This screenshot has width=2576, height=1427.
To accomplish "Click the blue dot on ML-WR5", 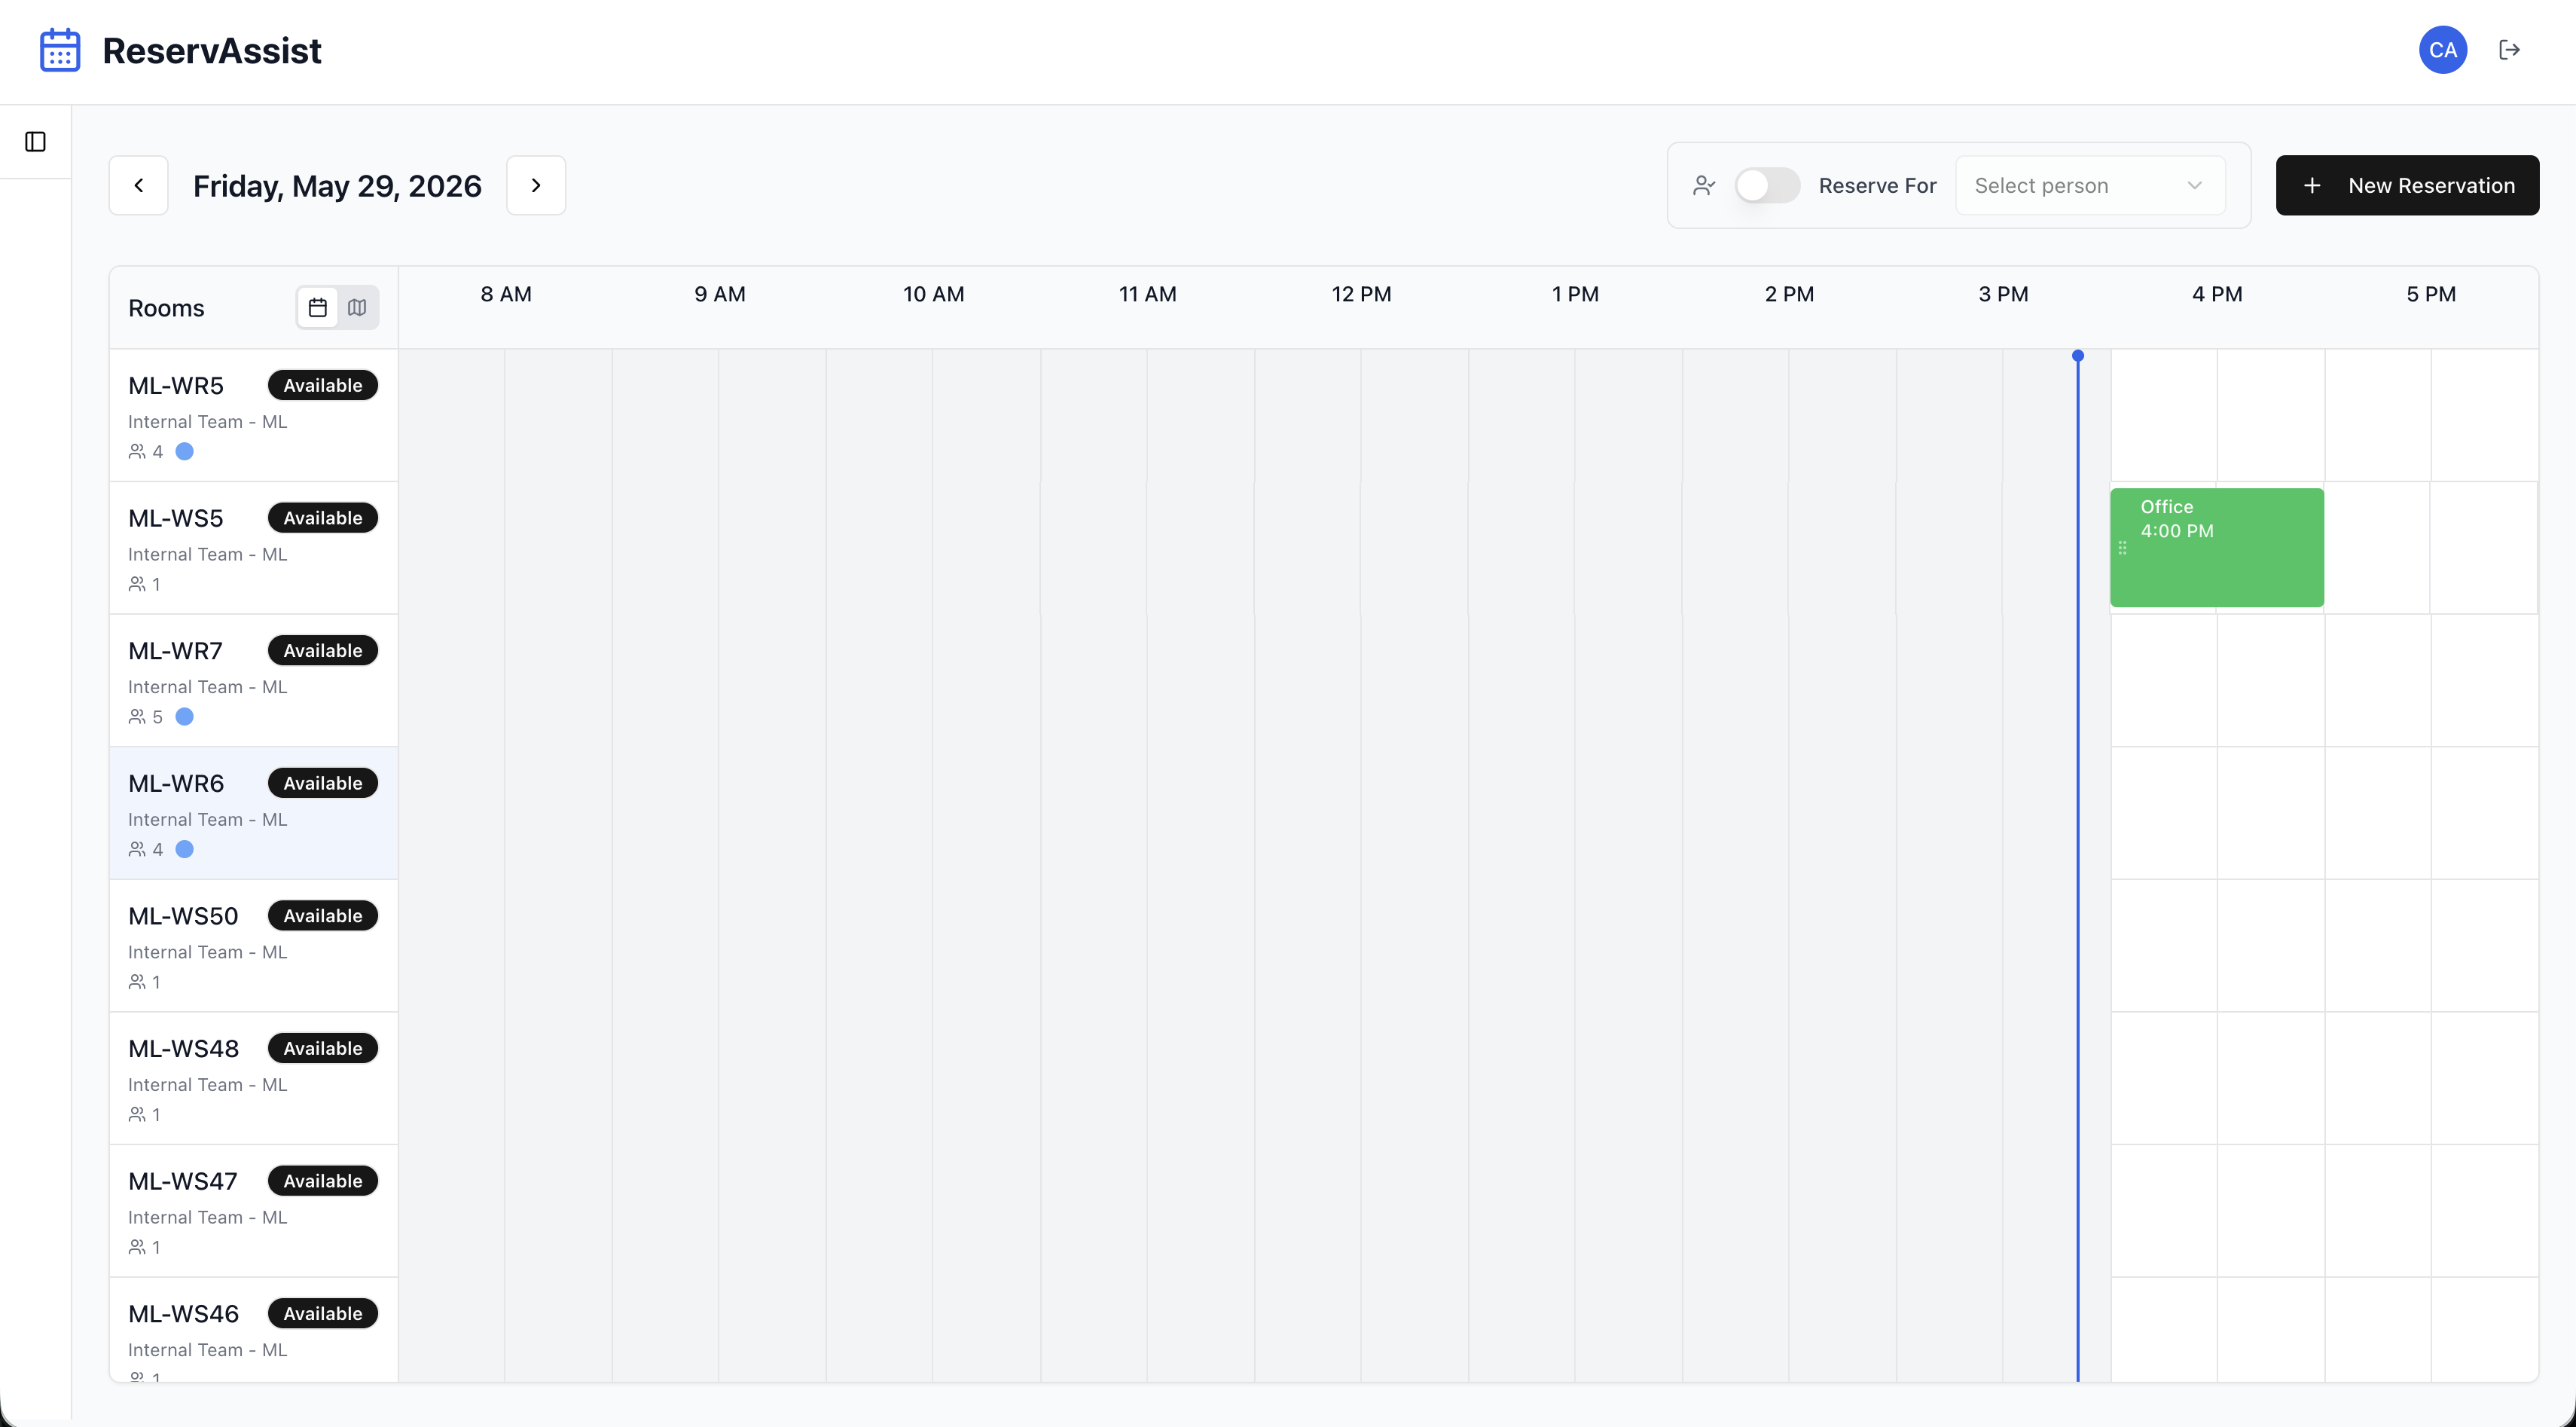I will (184, 452).
